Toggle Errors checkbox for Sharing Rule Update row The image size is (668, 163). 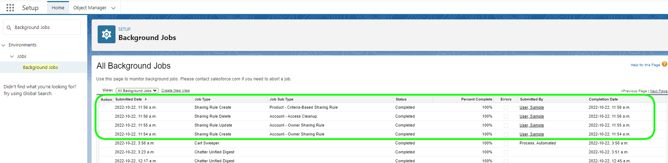506,125
